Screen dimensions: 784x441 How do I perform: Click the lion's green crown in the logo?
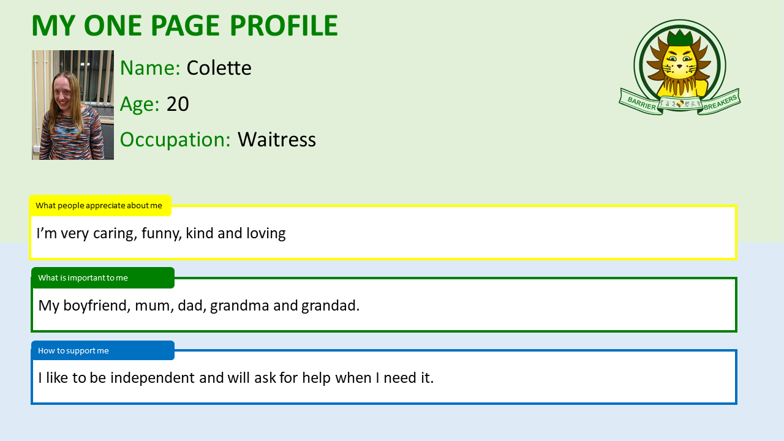point(680,38)
